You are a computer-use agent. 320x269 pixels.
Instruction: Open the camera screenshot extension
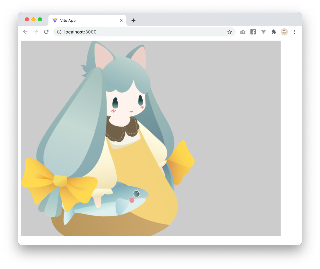[x=243, y=32]
